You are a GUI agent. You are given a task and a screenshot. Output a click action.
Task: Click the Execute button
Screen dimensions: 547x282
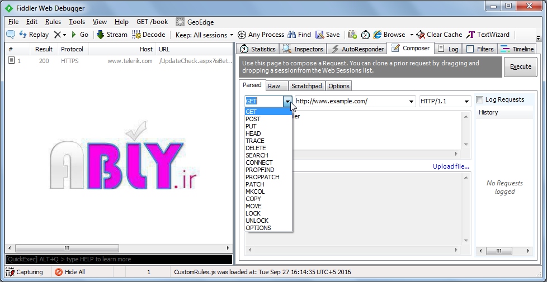[x=521, y=67]
